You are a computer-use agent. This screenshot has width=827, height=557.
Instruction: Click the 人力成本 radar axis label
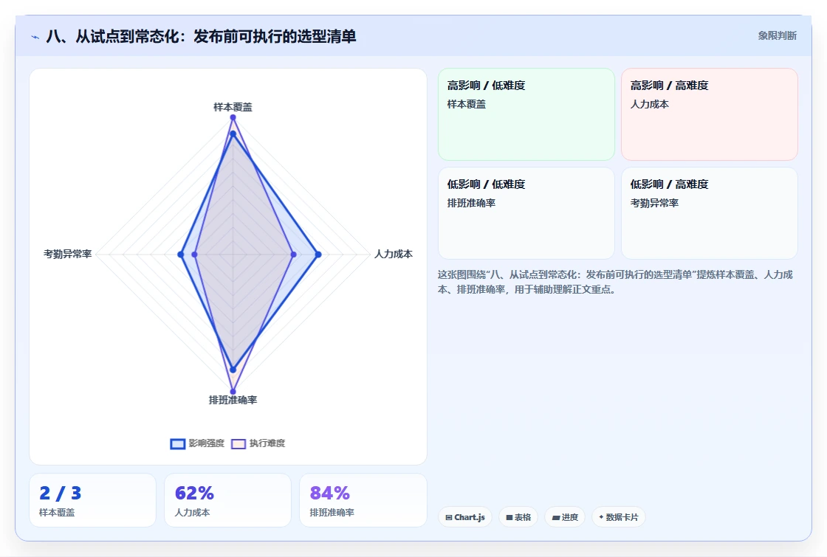point(394,254)
